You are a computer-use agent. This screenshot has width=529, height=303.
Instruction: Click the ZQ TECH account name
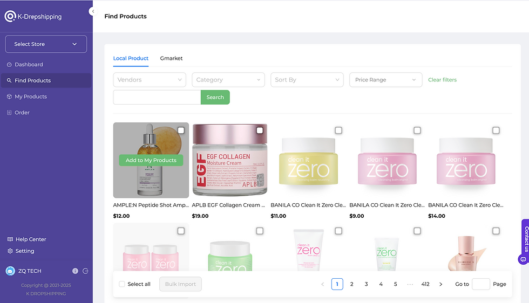(x=30, y=271)
